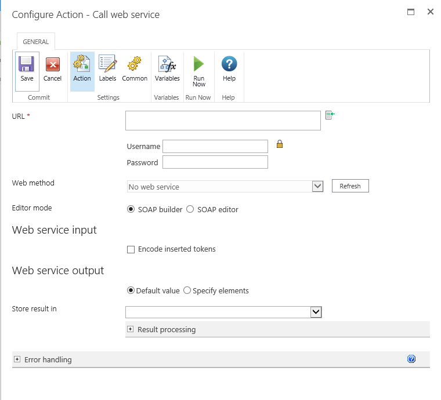
Task: Open the Labels settings icon
Action: [x=107, y=64]
